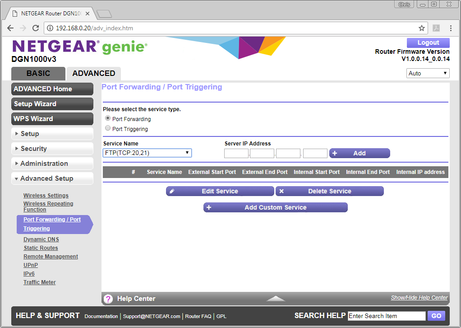
Task: Click the Delete Service button
Action: pyautogui.click(x=330, y=191)
